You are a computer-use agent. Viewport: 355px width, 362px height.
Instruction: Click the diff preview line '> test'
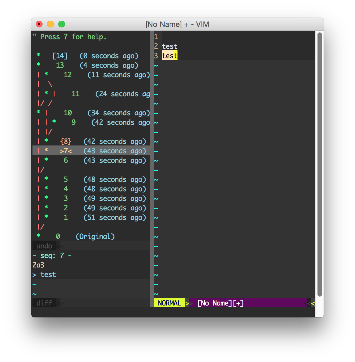(x=44, y=274)
